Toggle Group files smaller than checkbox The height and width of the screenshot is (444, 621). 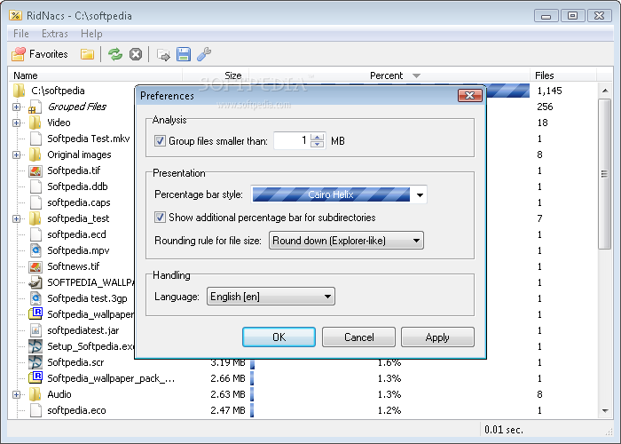click(x=160, y=140)
